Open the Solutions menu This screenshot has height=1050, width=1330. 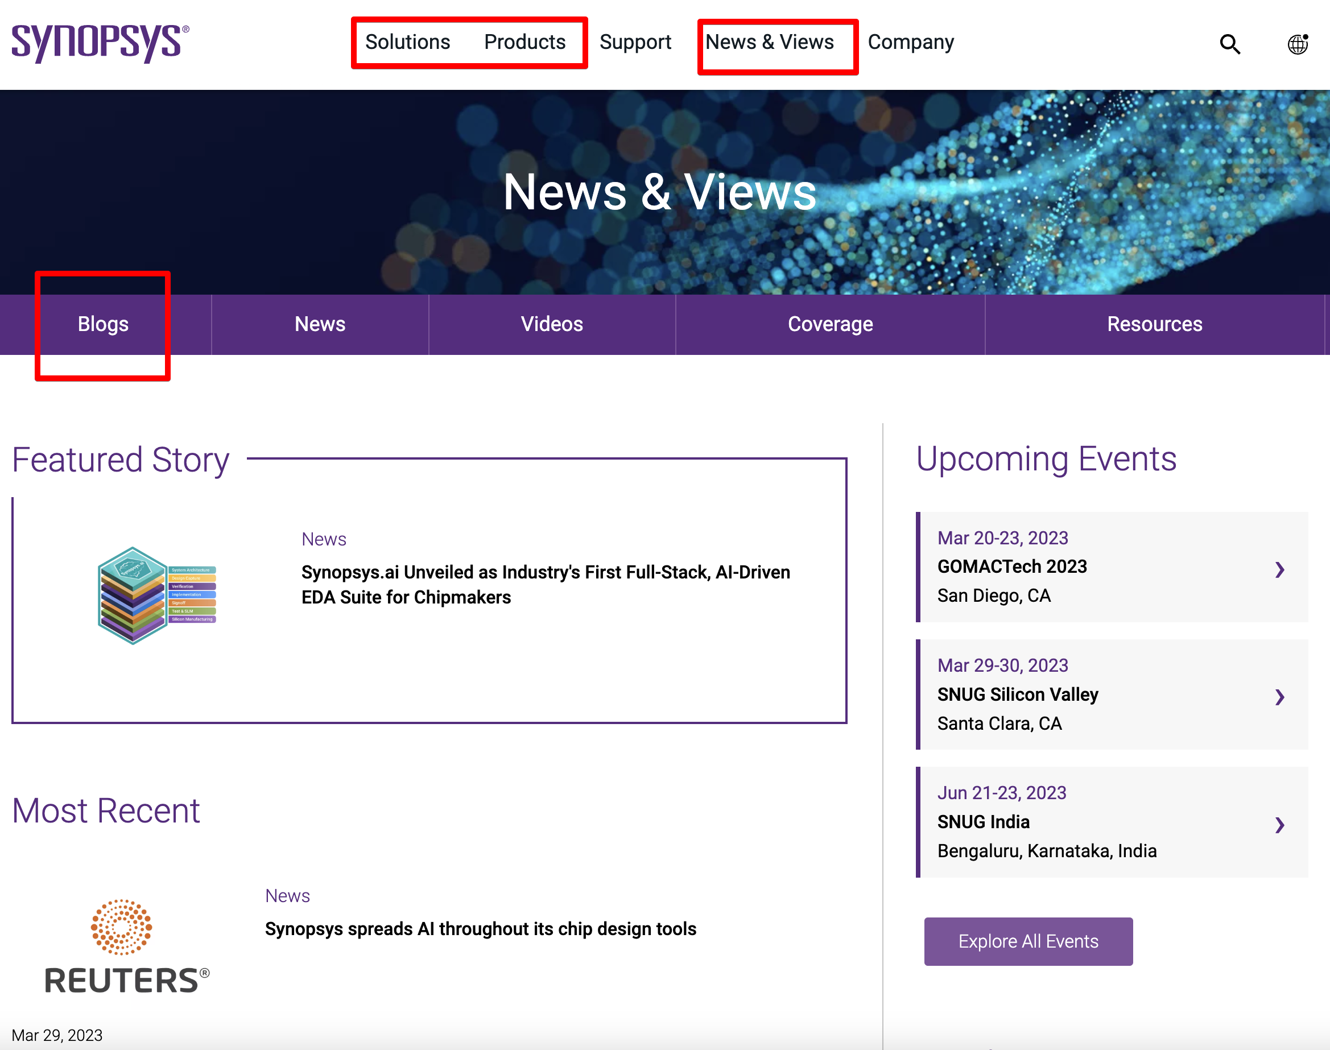click(x=408, y=42)
